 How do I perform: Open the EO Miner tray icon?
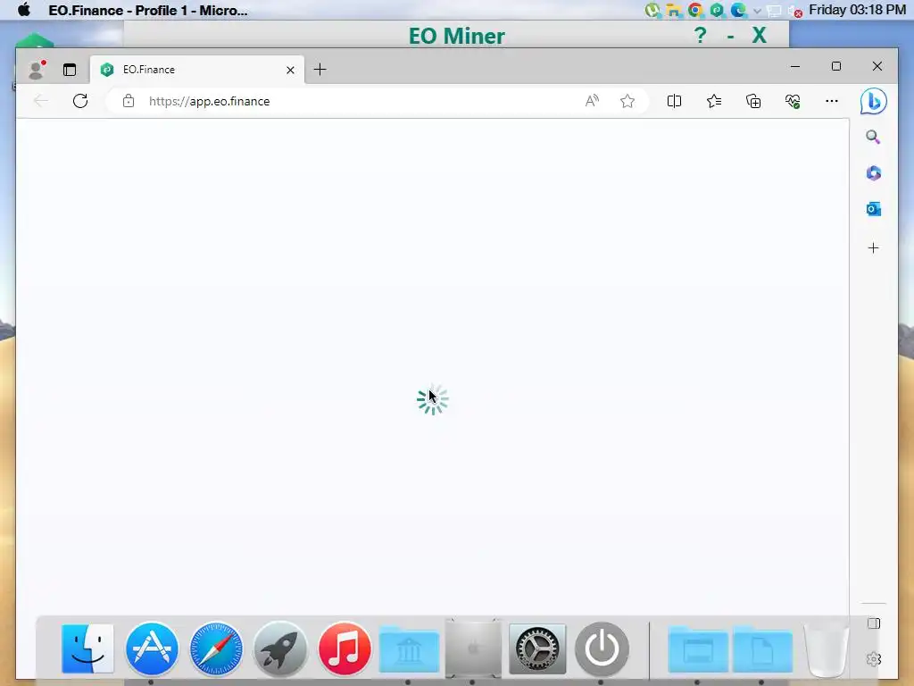717,10
